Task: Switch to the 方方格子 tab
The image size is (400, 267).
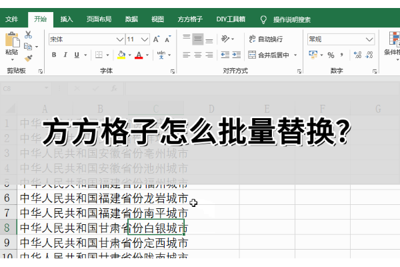Action: [x=190, y=19]
